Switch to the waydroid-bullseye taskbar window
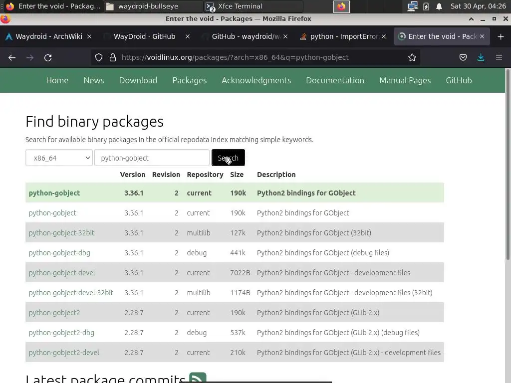This screenshot has height=383, width=511. [153, 6]
